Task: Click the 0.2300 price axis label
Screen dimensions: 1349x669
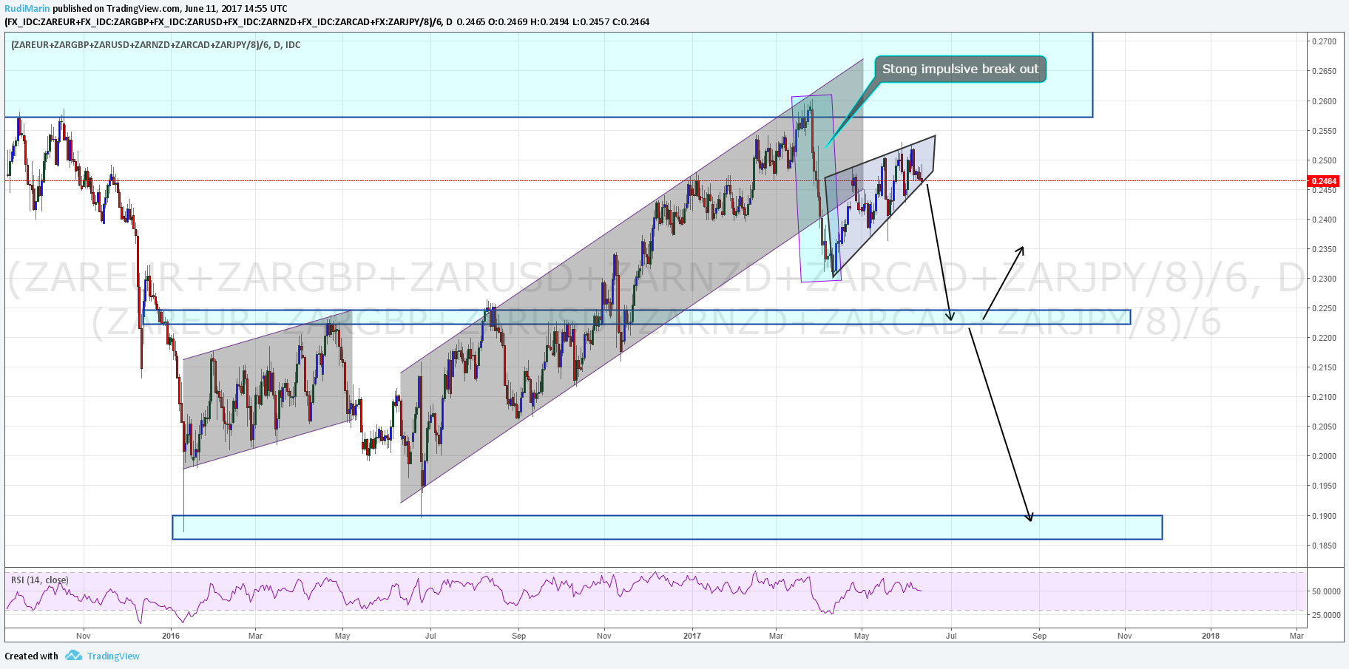Action: [x=1324, y=279]
